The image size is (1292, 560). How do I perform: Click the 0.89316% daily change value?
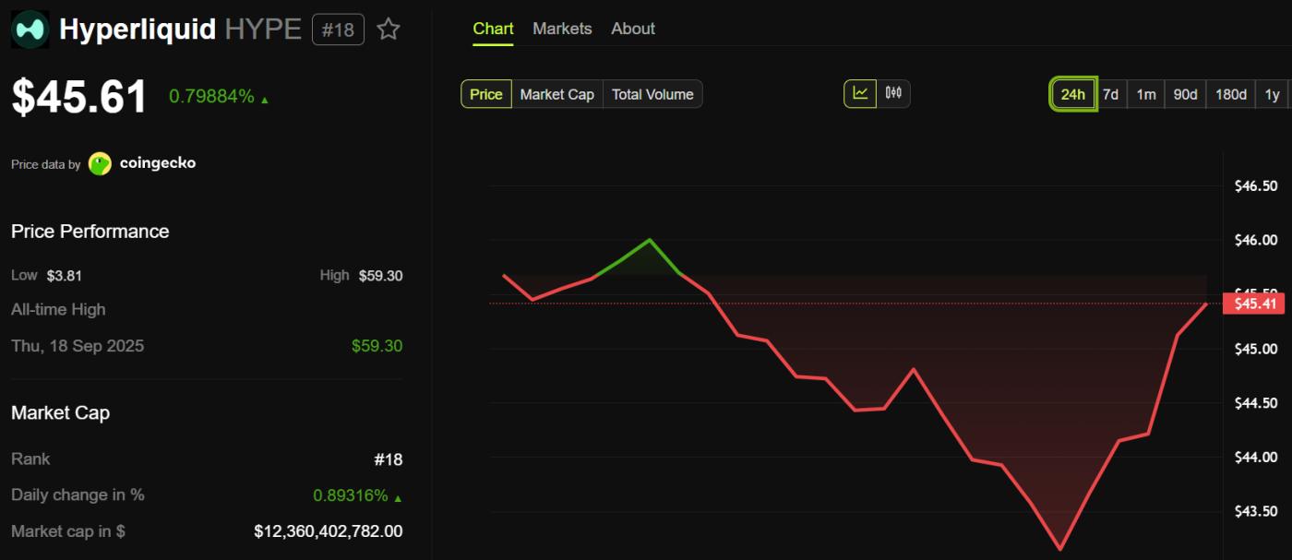[351, 495]
